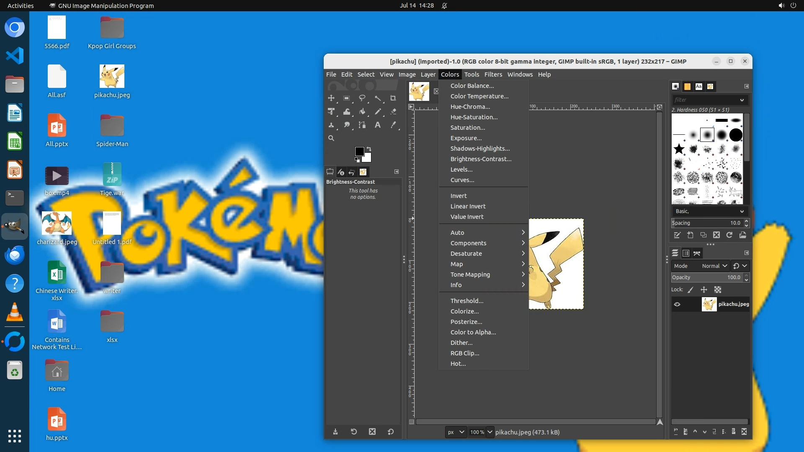804x452 pixels.
Task: Open the layer Mode Normal dropdown
Action: click(x=714, y=266)
